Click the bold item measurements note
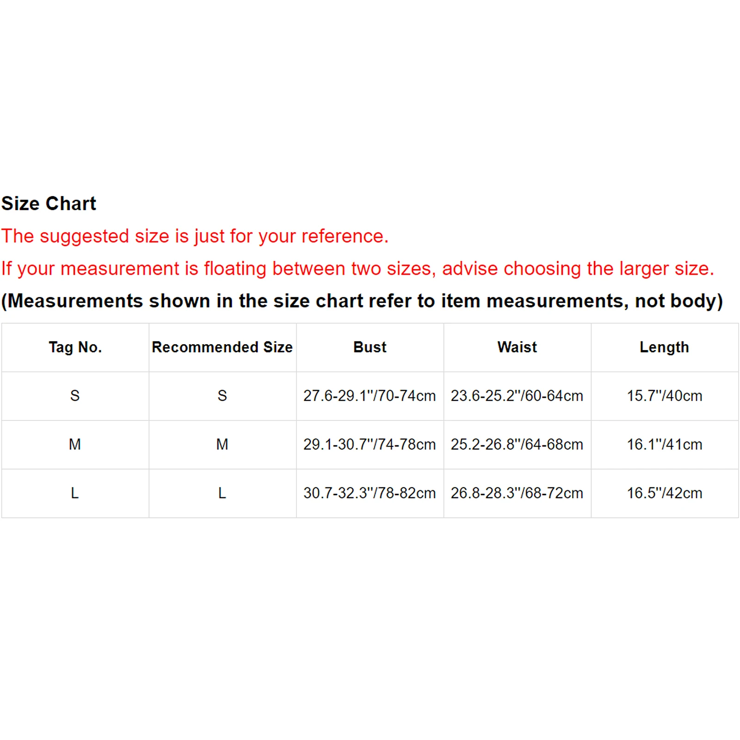The image size is (740, 740). (x=362, y=301)
